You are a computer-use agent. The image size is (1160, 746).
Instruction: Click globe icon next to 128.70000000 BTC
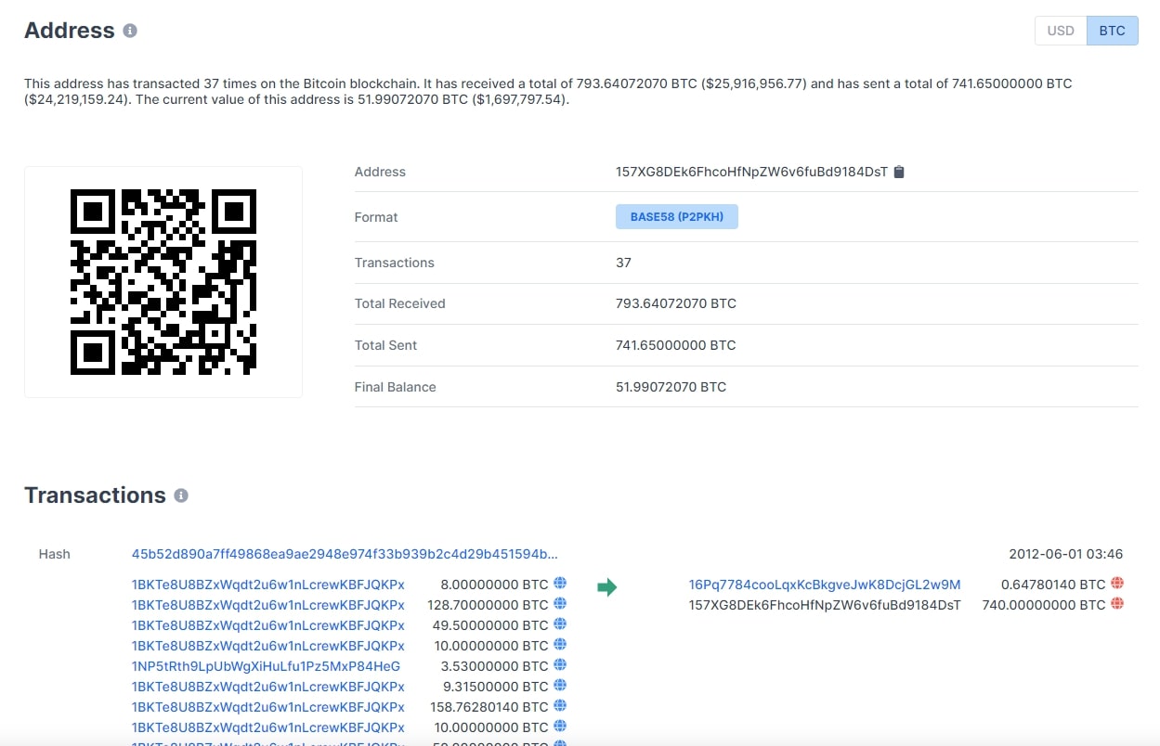560,604
